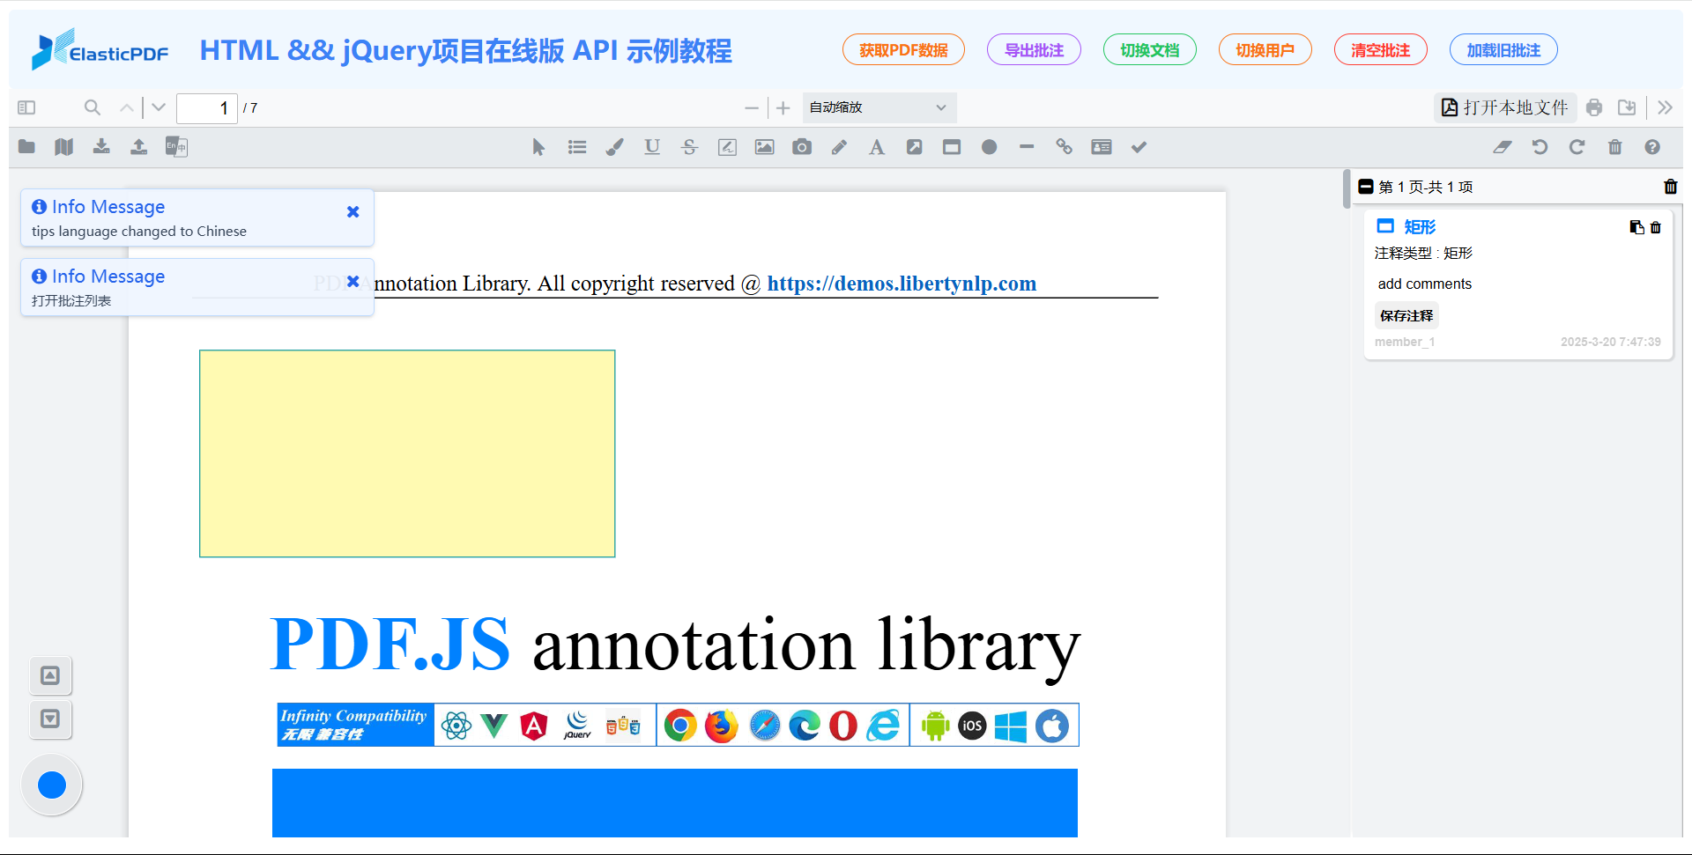Screen dimensions: 1692x855
Task: Select the yellow rectangle annotation
Action: 407,453
